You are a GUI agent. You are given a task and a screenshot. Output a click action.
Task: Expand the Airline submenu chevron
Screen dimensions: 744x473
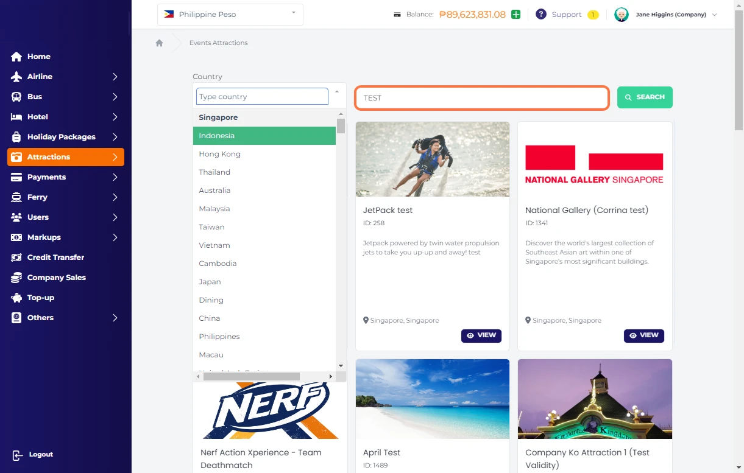coord(115,77)
